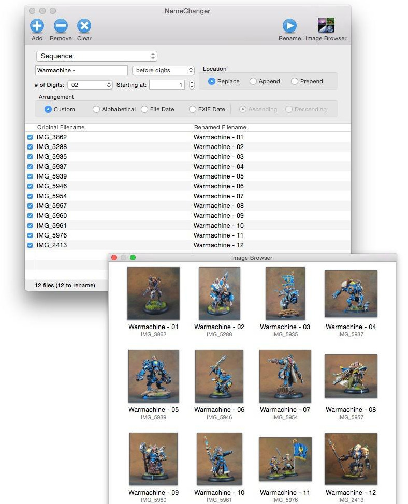Viewport: 408px width, 504px height.
Task: Click the Starting at stepper arrows
Action: tap(192, 85)
